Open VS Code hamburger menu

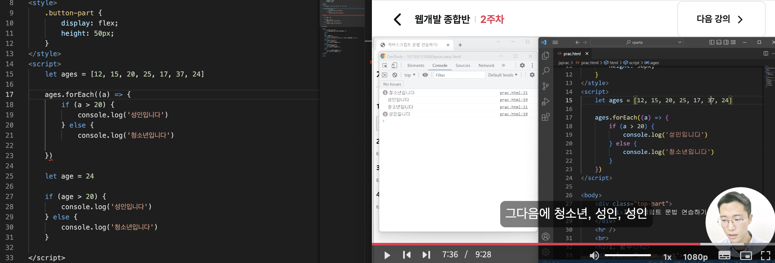pyautogui.click(x=555, y=42)
